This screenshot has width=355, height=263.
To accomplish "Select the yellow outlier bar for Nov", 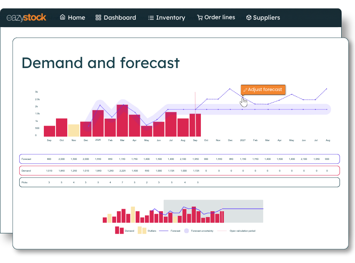I will click(74, 130).
